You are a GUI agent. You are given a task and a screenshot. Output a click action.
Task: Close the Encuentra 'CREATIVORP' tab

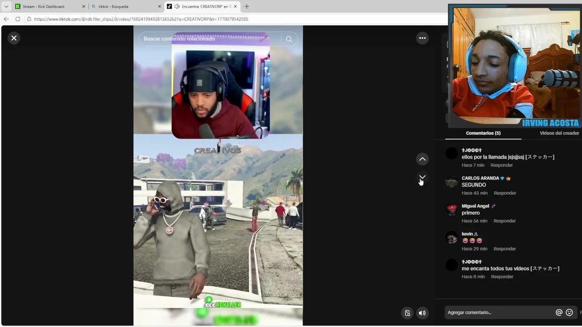(x=236, y=6)
